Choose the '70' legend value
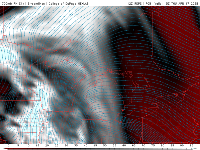The width and height of the screenshot is (200, 150). (x=143, y=145)
